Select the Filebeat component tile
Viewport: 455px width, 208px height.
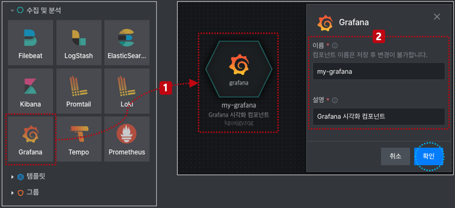point(31,43)
